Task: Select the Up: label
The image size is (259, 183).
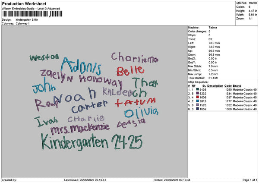Action: (190, 51)
